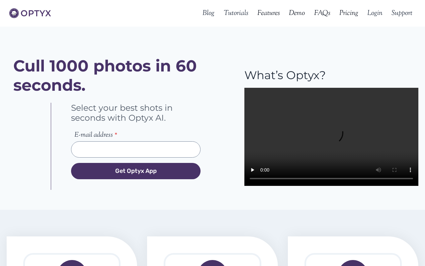The height and width of the screenshot is (266, 425).
Task: Enter fullscreen on the video player
Action: (394, 170)
